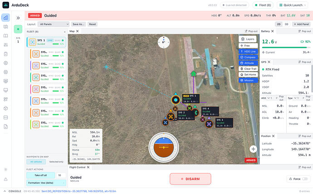313x194 pixels.
Task: Close the Map panel tab
Action: point(78,31)
